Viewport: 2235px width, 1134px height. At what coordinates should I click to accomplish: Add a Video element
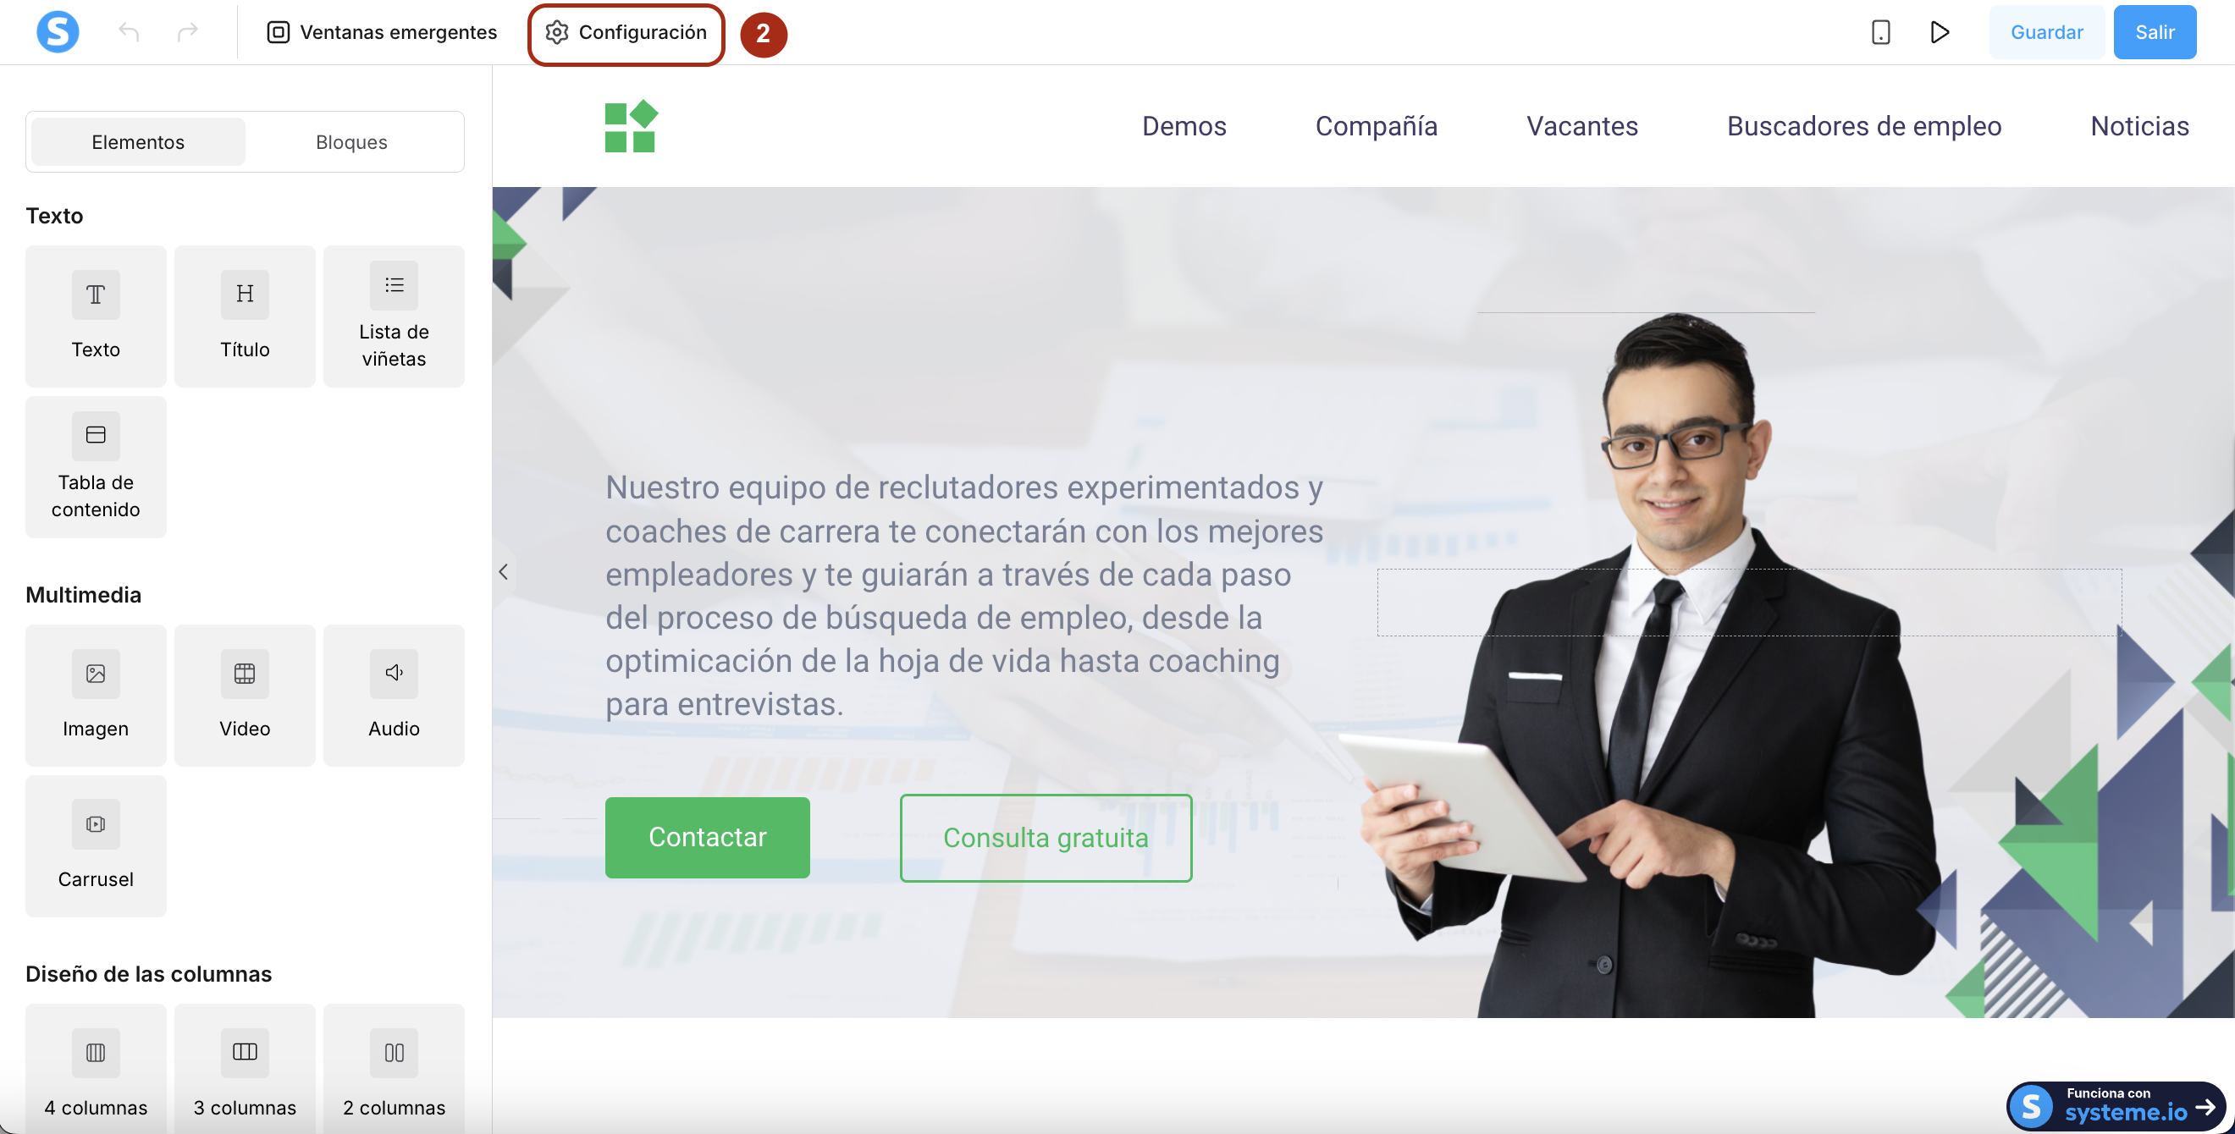(245, 695)
